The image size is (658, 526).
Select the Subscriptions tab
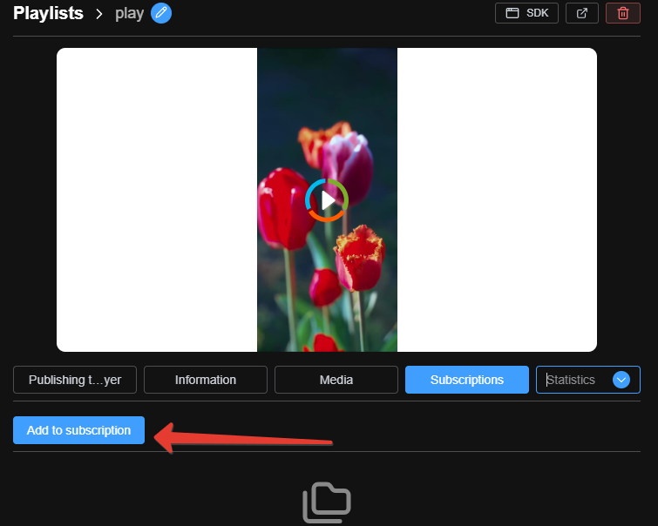click(466, 380)
